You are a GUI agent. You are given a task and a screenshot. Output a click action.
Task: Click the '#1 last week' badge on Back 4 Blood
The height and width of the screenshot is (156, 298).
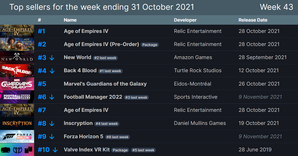(110, 71)
